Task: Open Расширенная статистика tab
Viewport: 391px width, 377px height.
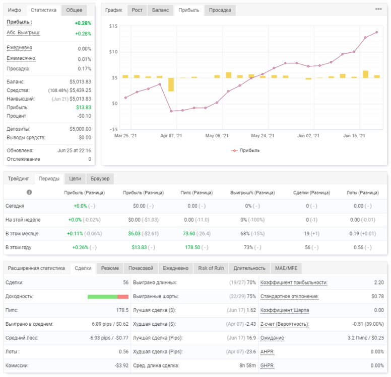Action: pyautogui.click(x=36, y=268)
